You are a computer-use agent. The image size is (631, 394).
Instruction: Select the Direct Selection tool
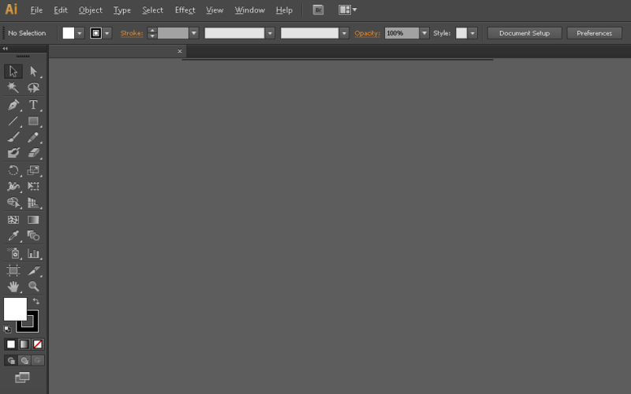point(33,72)
